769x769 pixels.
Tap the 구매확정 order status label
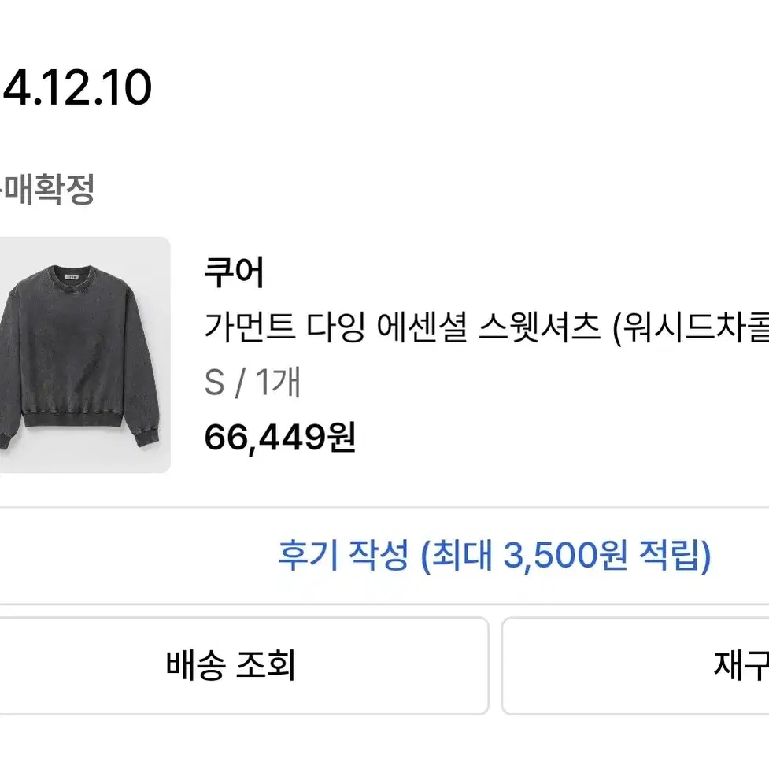click(47, 189)
